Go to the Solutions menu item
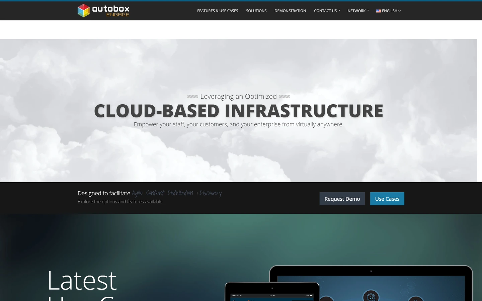The height and width of the screenshot is (301, 482). pyautogui.click(x=256, y=11)
